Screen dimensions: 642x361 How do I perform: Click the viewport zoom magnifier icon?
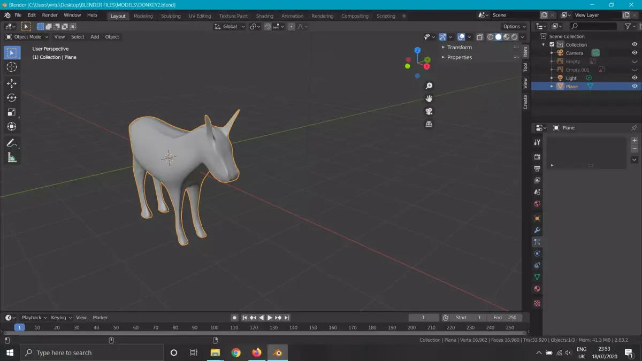429,86
